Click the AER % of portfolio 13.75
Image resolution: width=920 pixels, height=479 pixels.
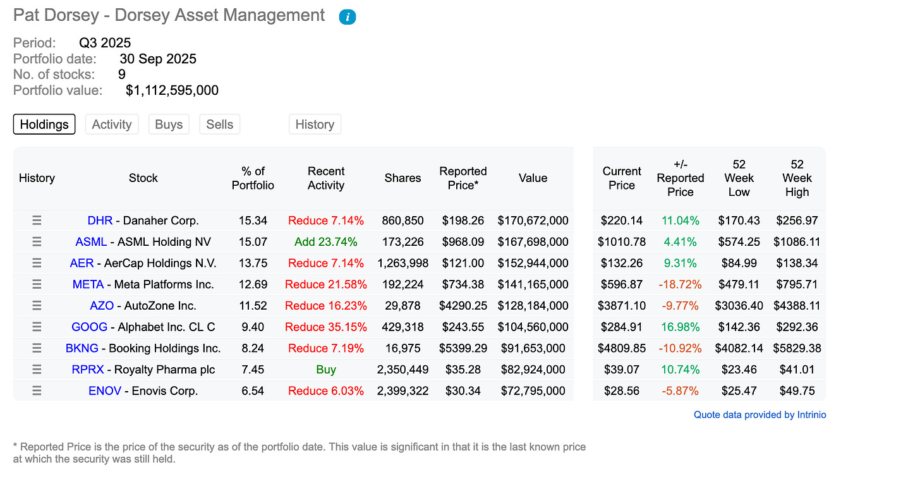click(x=253, y=263)
